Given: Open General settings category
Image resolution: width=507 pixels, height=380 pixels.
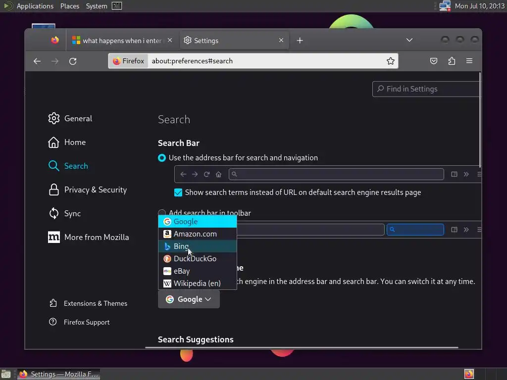Looking at the screenshot, I should [x=70, y=119].
